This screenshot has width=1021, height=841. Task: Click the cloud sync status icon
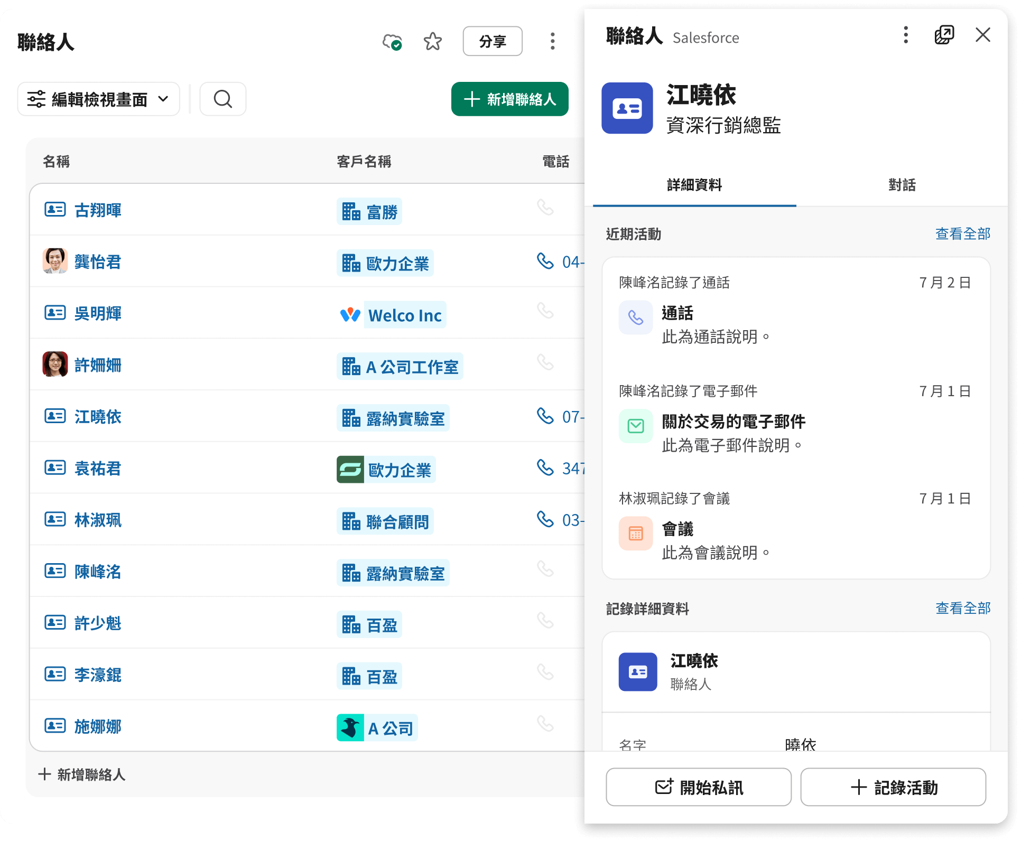click(392, 41)
